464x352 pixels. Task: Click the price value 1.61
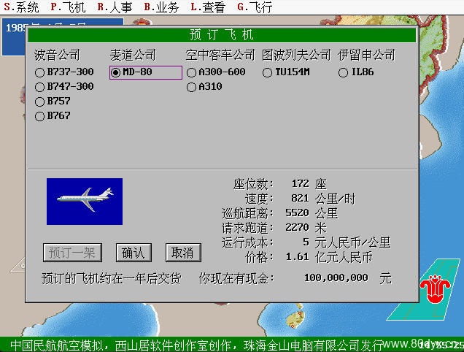click(x=297, y=256)
